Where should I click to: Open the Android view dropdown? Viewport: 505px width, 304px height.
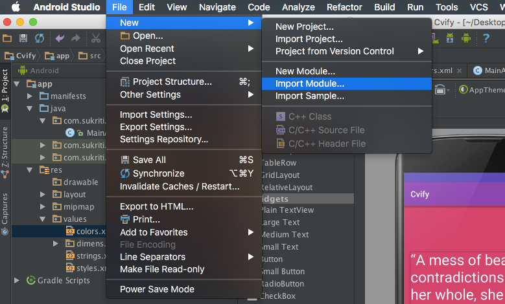coord(39,71)
